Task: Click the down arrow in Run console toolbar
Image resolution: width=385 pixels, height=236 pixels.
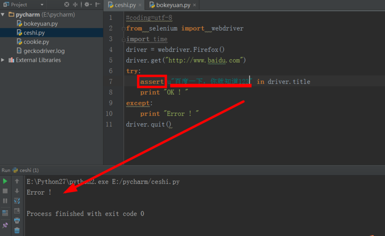Action: pos(17,191)
